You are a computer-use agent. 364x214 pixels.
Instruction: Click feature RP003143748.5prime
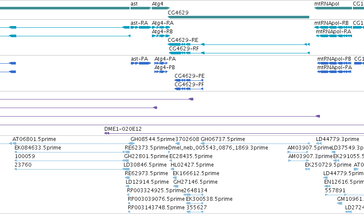pyautogui.click(x=129, y=212)
